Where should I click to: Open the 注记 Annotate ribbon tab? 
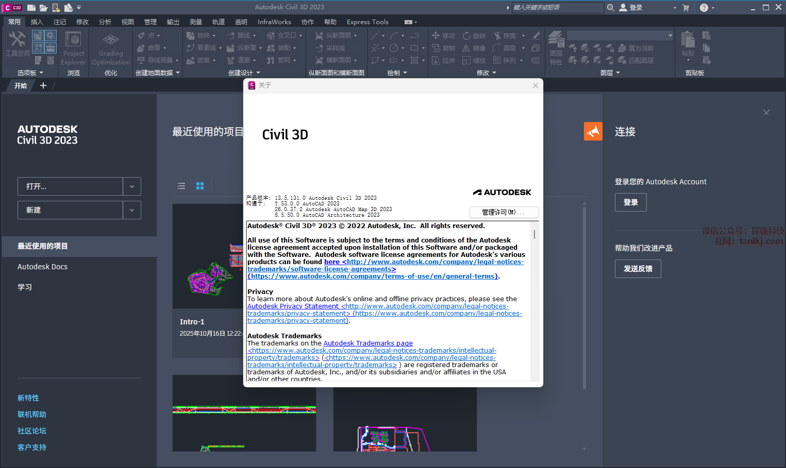coord(60,22)
